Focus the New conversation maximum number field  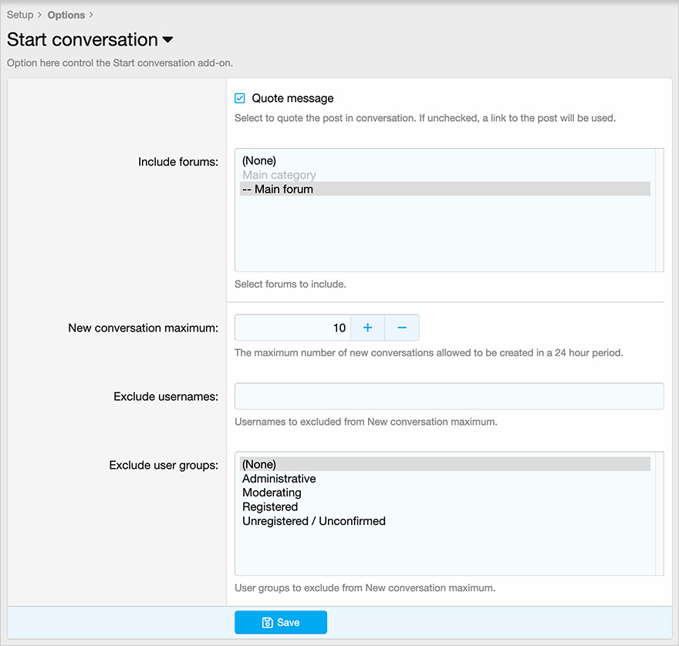(293, 328)
